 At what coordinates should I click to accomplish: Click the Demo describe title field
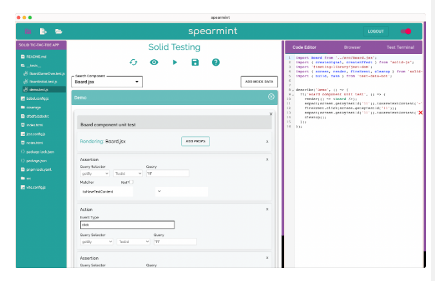click(x=169, y=98)
